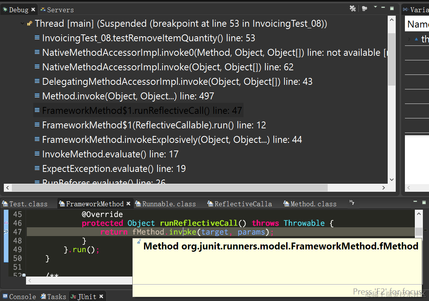Open the Debug view menu triangle
Screen dimensions: 429x301
click(x=375, y=7)
